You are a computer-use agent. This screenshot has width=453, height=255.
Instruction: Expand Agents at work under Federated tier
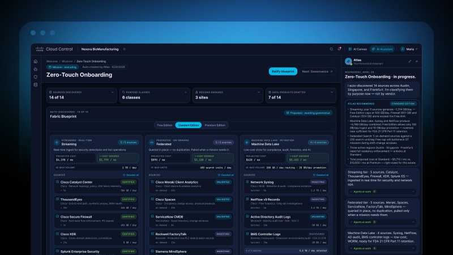tap(382, 222)
